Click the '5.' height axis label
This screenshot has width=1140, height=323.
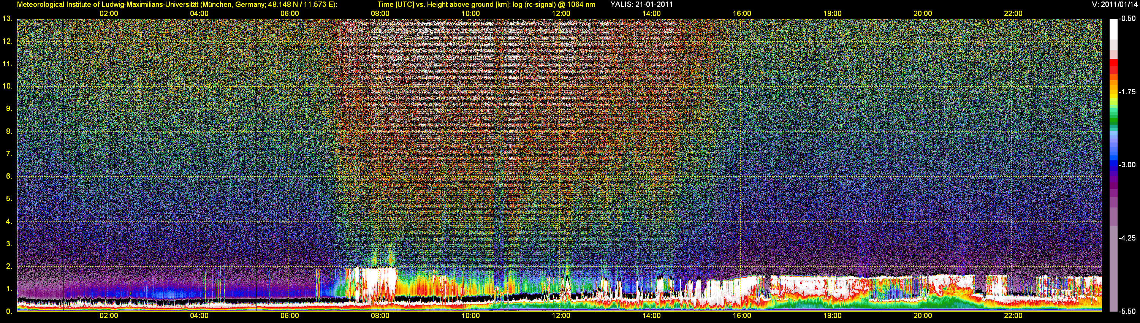tap(9, 199)
